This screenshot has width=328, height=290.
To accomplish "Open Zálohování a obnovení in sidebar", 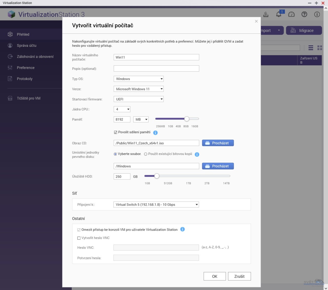I will pos(35,57).
